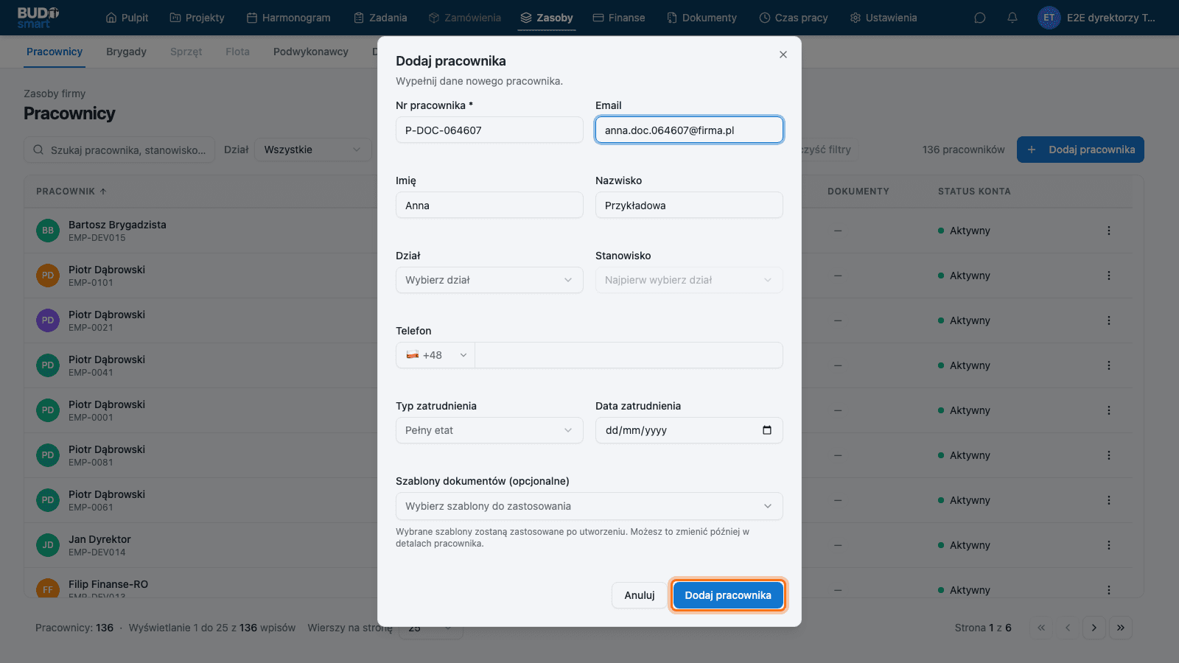Open the chat messages icon
The image size is (1179, 663).
click(x=980, y=18)
